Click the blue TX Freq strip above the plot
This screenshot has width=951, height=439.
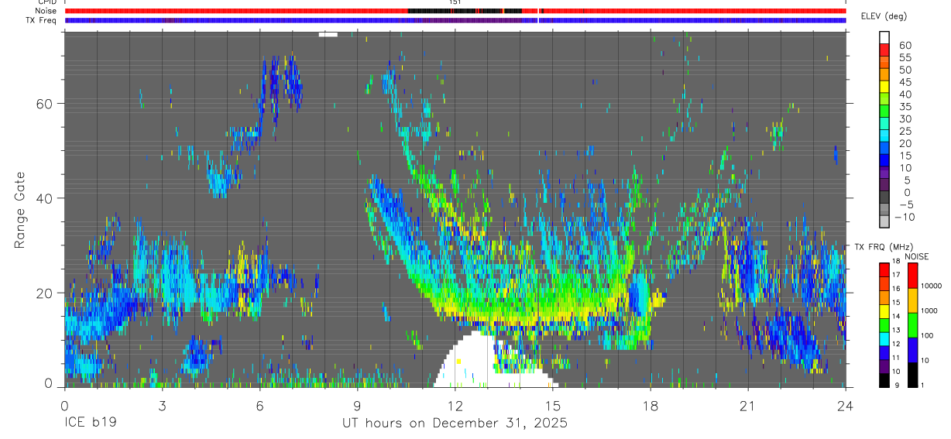click(x=455, y=20)
